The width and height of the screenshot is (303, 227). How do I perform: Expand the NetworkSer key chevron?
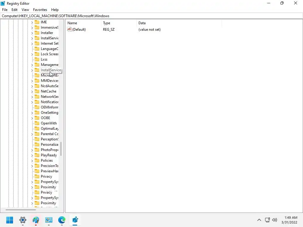coord(32,97)
